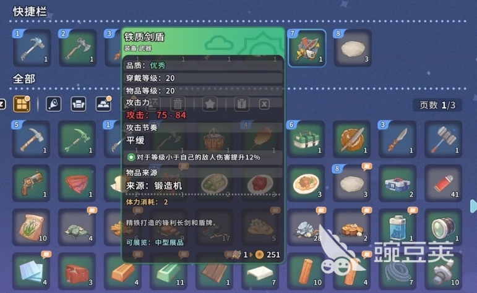
Task: Toggle the star favorite icon
Action: pos(210,104)
